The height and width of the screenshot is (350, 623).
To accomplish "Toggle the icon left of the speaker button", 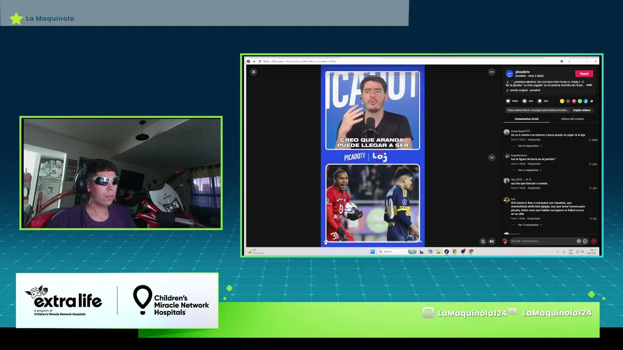I will [483, 241].
